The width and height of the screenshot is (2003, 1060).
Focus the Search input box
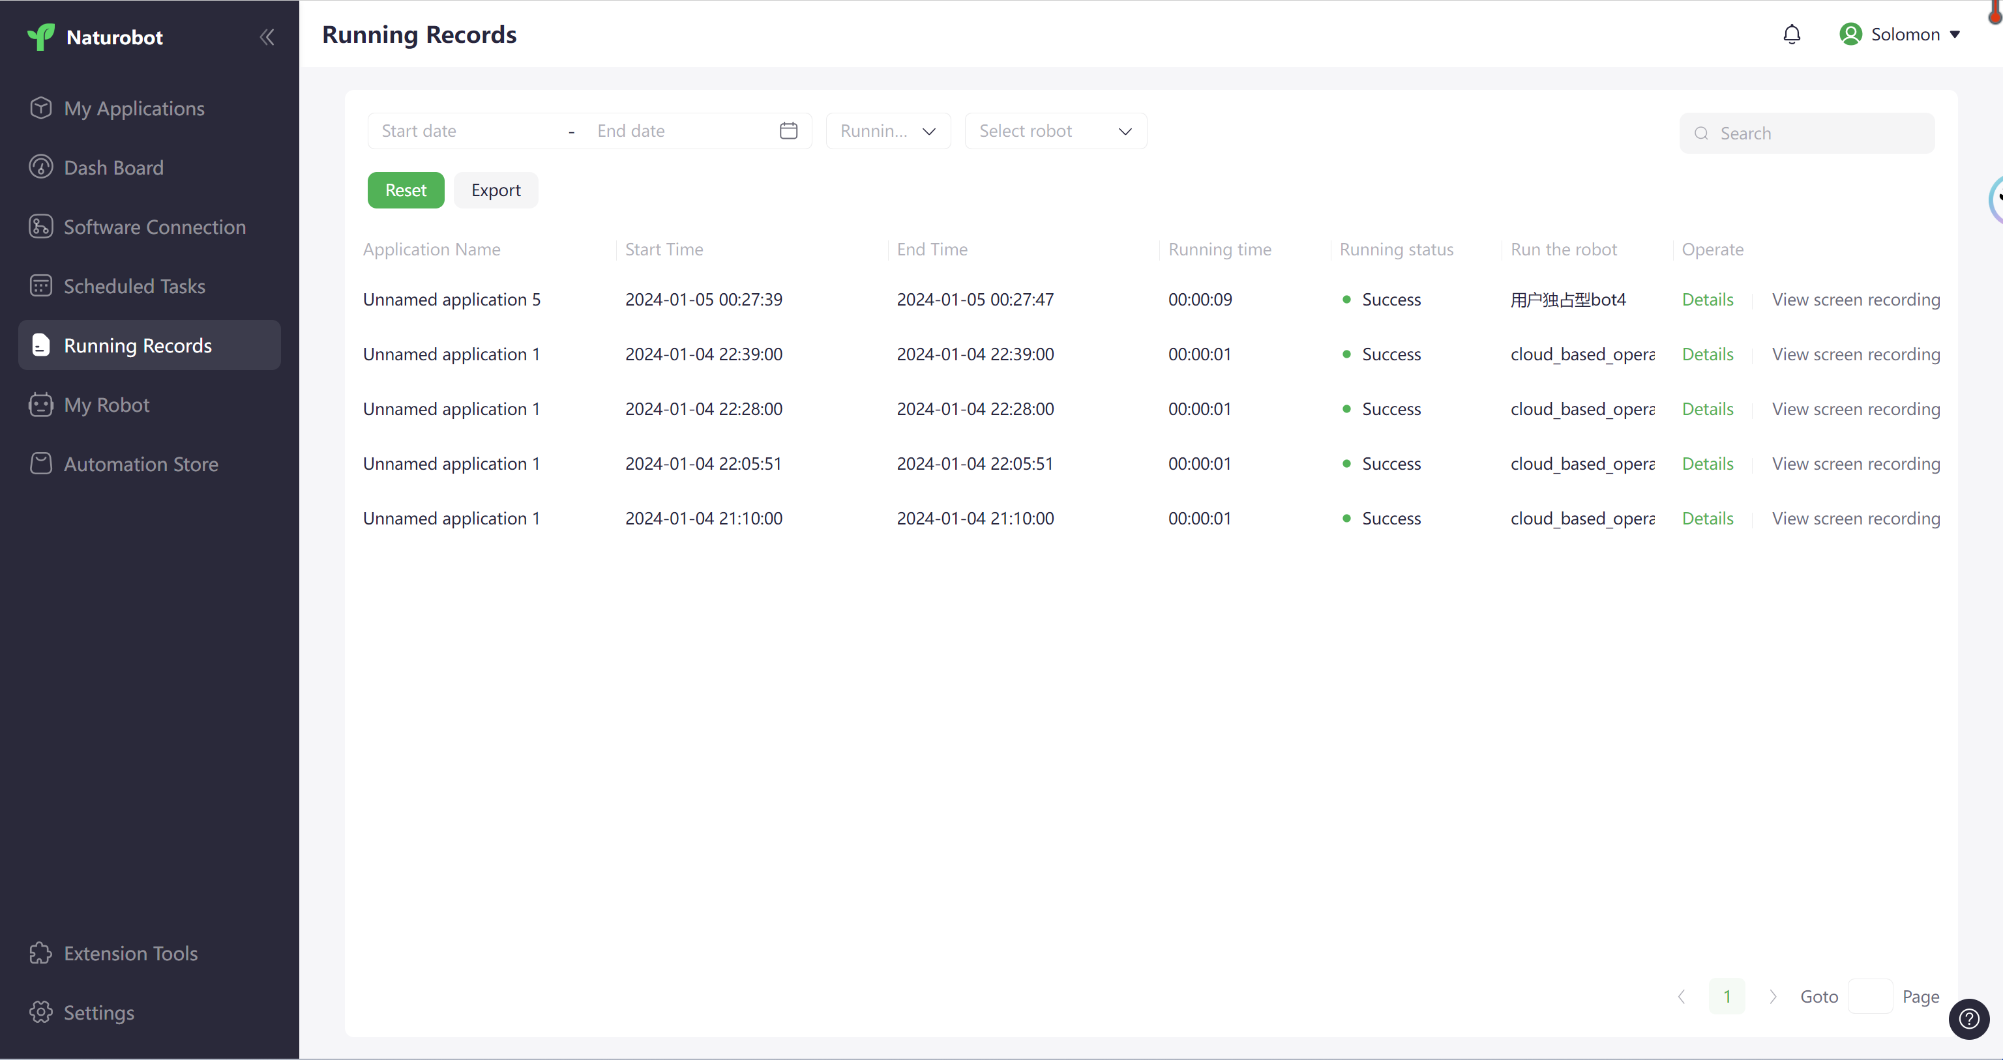point(1807,133)
